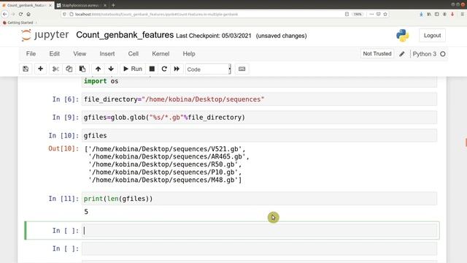The width and height of the screenshot is (467, 263).
Task: Open the Cell menu
Action: pyautogui.click(x=133, y=53)
